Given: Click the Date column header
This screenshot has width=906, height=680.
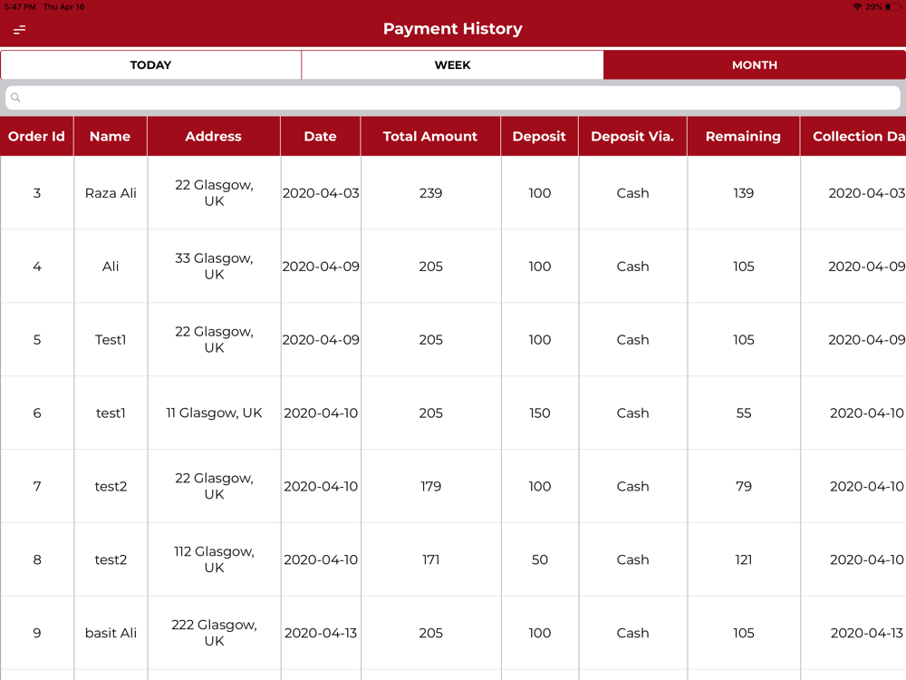Looking at the screenshot, I should pyautogui.click(x=321, y=137).
